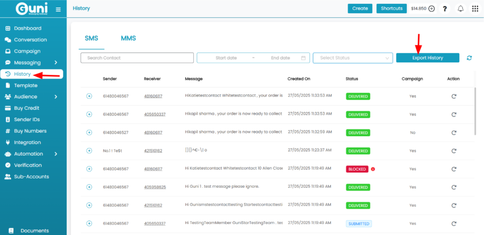Expand the 405650337 order ready row details
The height and width of the screenshot is (235, 484).
coord(89,114)
